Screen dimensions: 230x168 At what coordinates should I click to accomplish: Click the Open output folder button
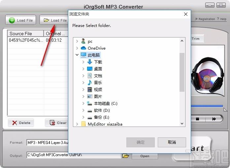point(145,156)
